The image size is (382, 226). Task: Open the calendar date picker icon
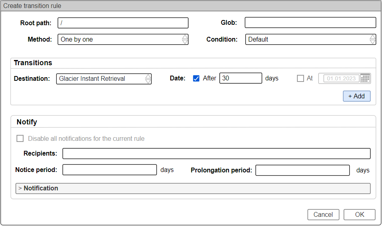(365, 78)
